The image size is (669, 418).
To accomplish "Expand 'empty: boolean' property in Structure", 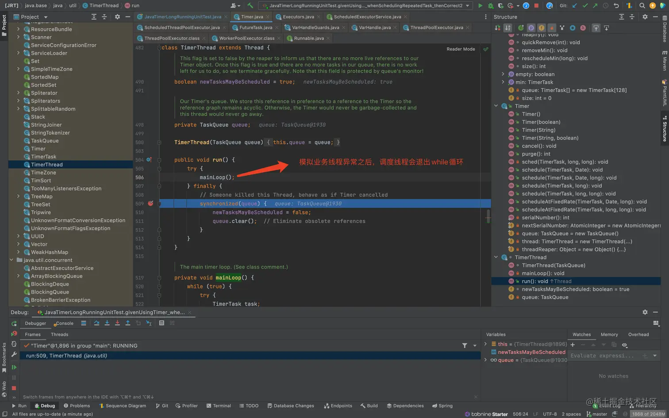I will [x=503, y=74].
